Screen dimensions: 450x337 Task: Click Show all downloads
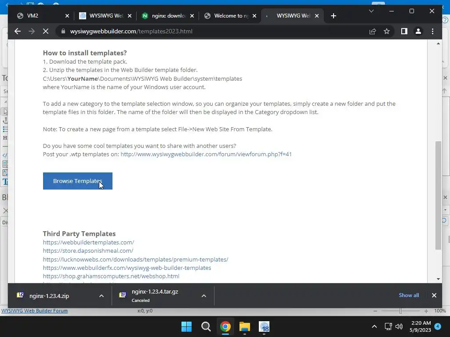pyautogui.click(x=409, y=295)
